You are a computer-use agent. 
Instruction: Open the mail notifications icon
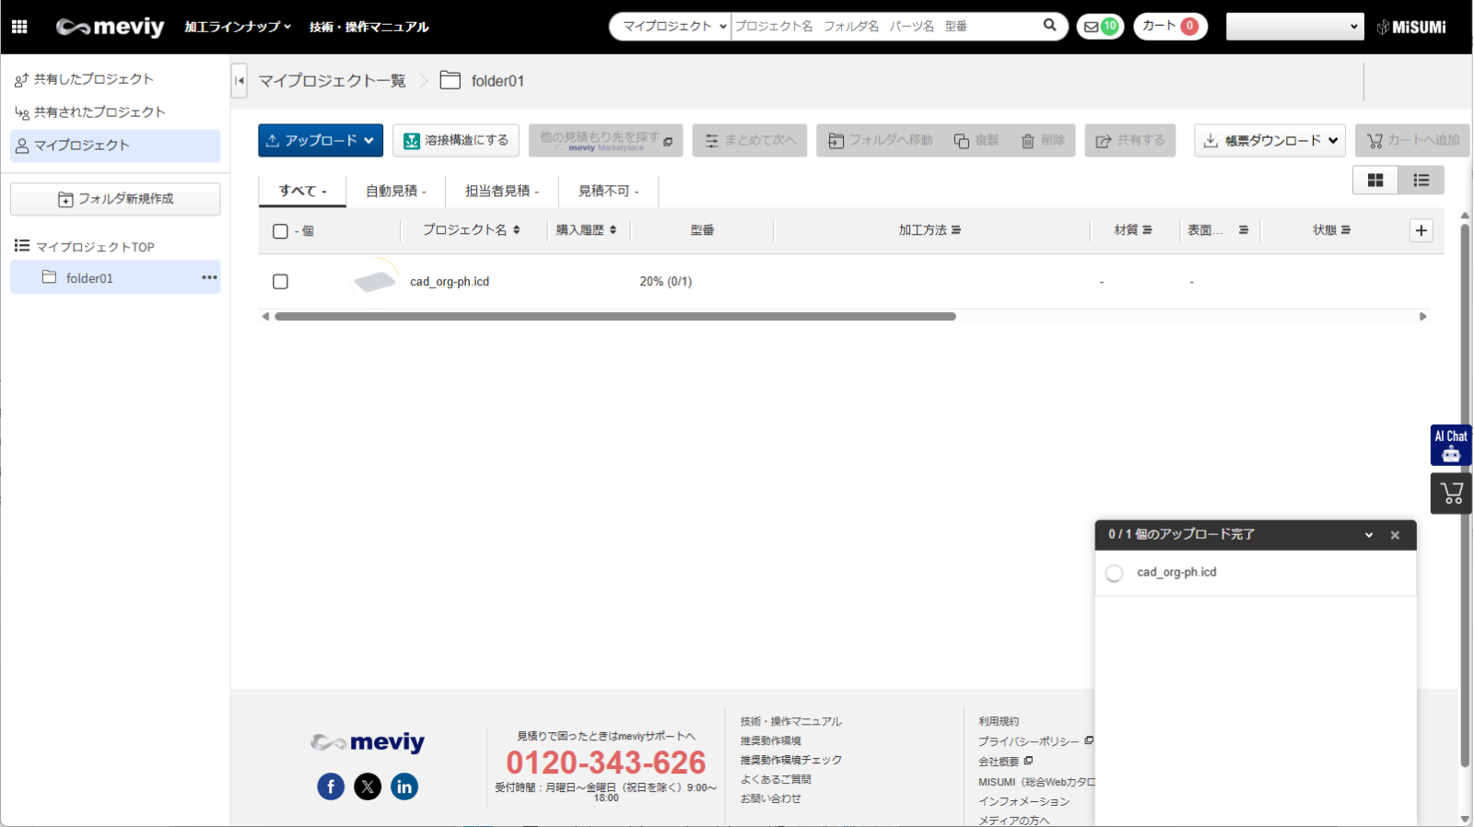coord(1100,27)
